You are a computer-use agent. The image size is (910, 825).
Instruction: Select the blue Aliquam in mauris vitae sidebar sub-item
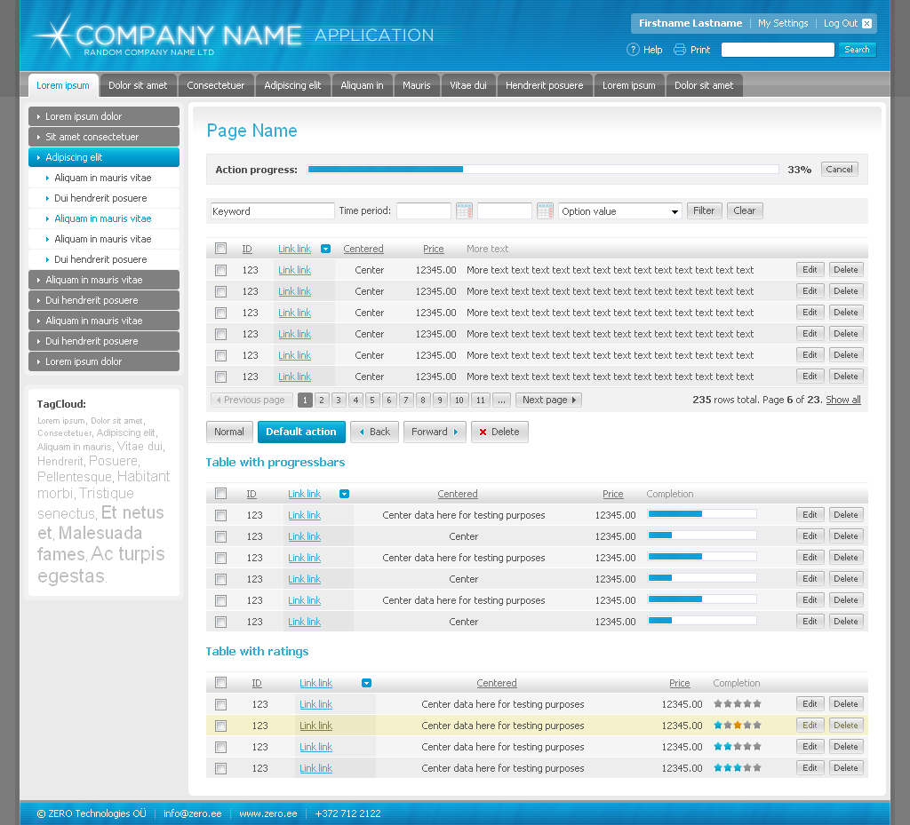tap(103, 218)
